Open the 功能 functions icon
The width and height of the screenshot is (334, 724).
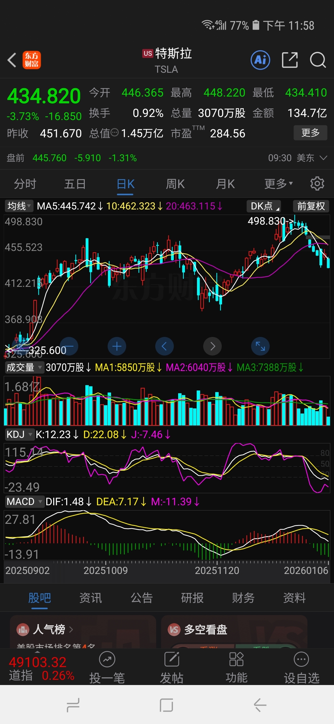click(x=237, y=659)
